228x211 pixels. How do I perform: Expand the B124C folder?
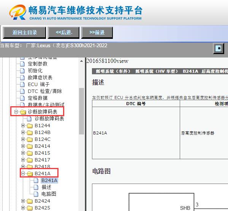tap(23, 139)
